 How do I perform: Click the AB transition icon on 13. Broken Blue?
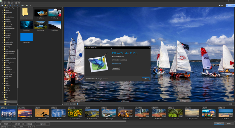pos(203,108)
